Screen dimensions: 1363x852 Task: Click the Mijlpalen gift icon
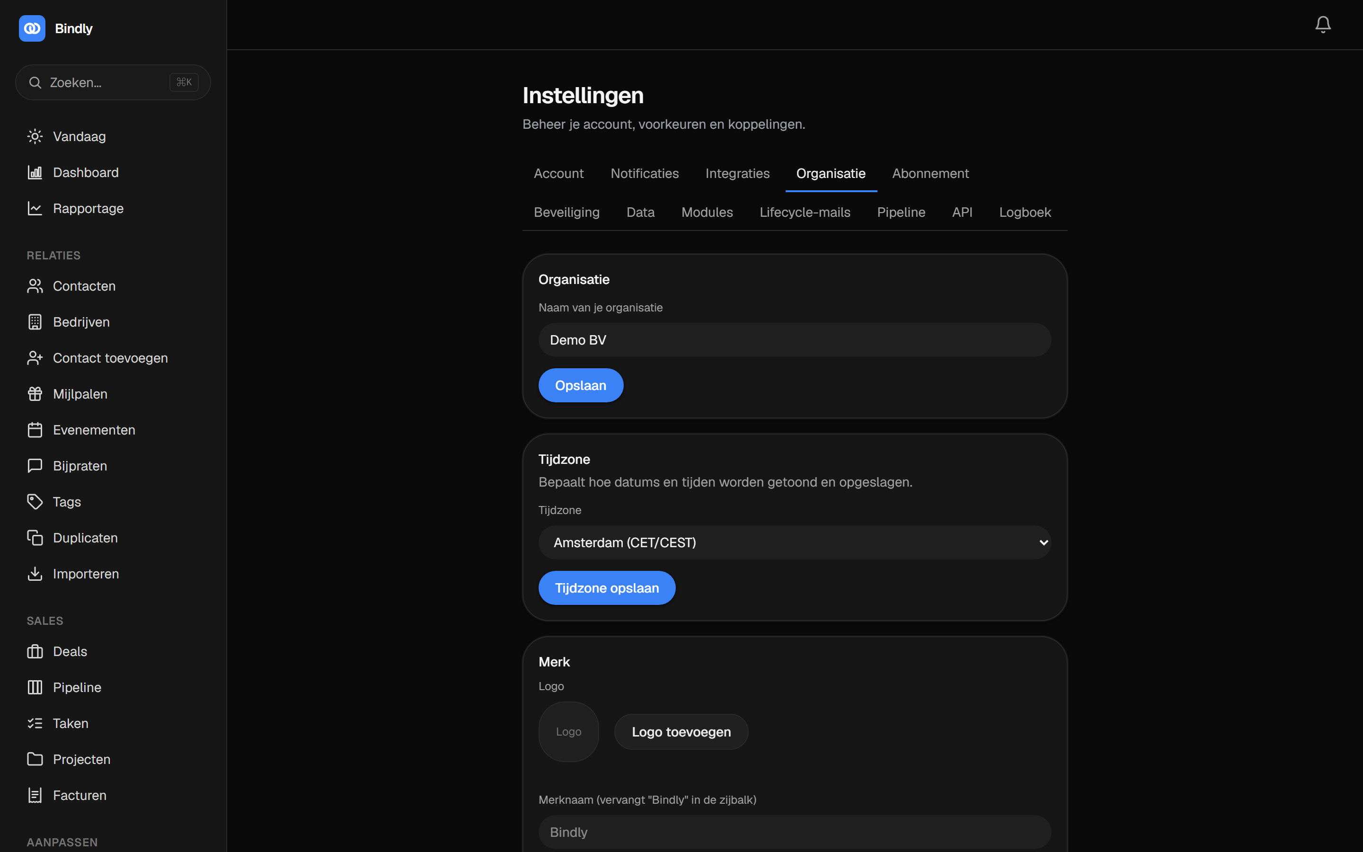click(x=35, y=394)
